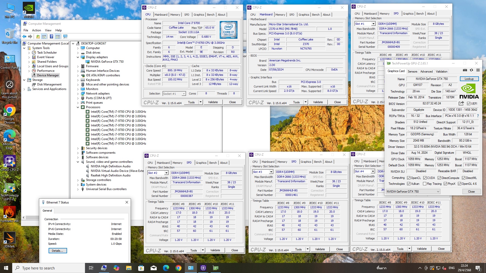This screenshot has height=273, width=486.
Task: Click monitor icon in Computer Management toolbar
Action: click(x=65, y=36)
